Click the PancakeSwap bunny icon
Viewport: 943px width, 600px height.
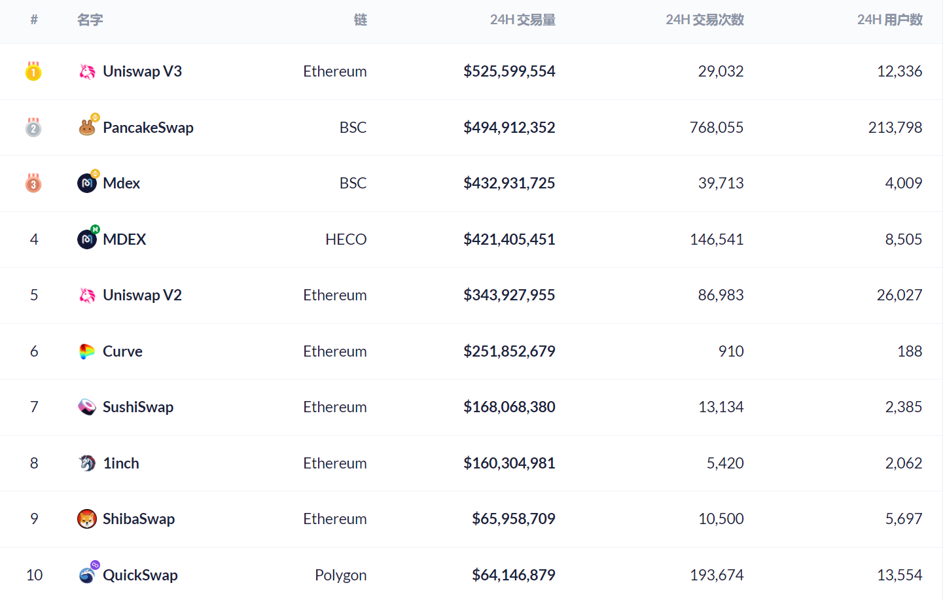tap(87, 128)
